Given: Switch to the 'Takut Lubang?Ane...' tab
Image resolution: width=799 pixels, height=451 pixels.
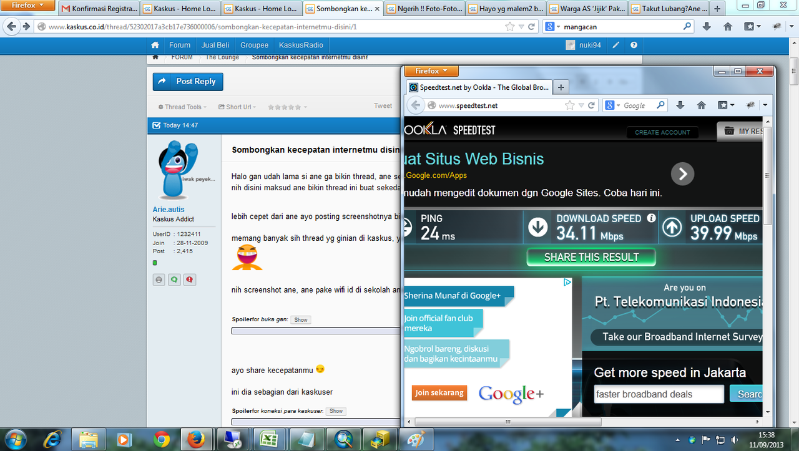Looking at the screenshot, I should coord(668,9).
